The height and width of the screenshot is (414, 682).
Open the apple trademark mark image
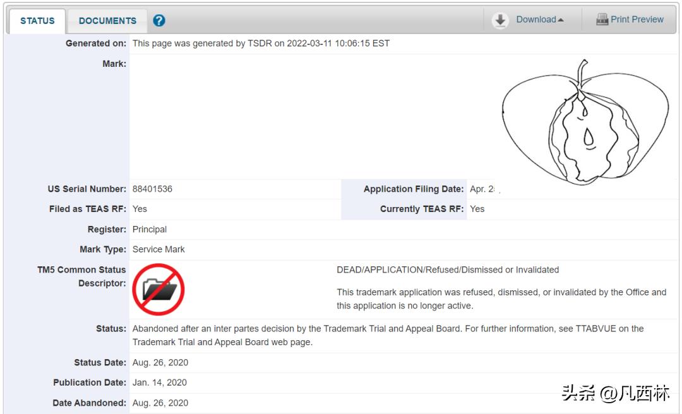point(585,121)
